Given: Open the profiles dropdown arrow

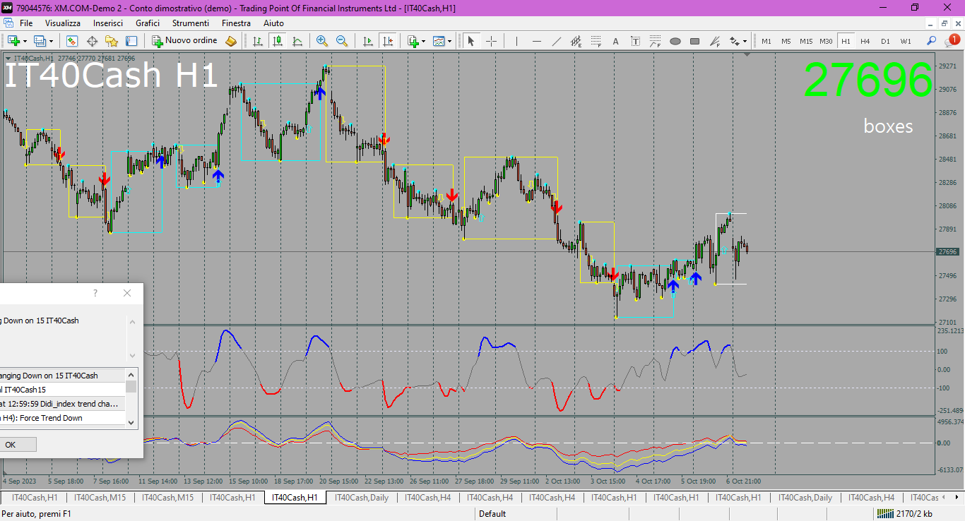Looking at the screenshot, I should coord(51,41).
